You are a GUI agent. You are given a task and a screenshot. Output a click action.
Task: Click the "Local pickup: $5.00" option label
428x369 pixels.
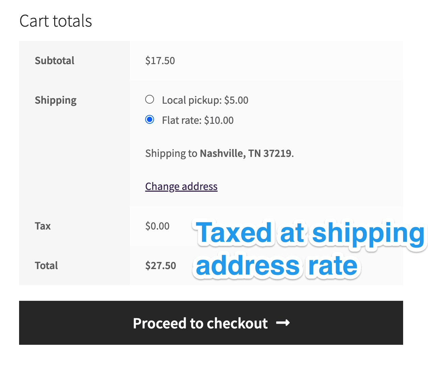coord(205,100)
